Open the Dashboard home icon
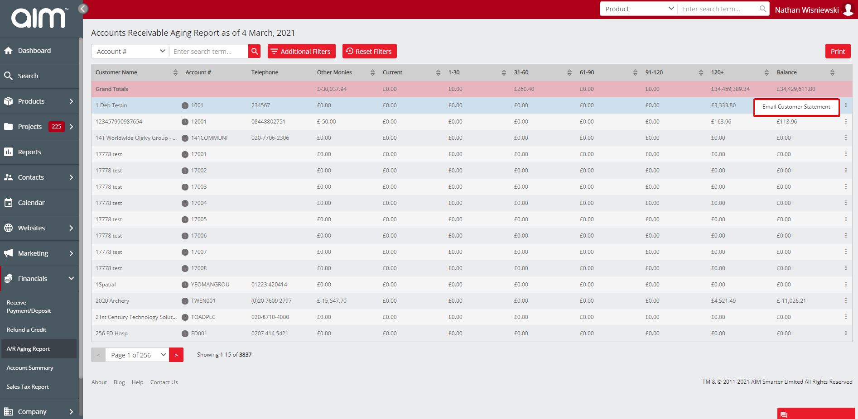This screenshot has height=419, width=858. tap(8, 51)
